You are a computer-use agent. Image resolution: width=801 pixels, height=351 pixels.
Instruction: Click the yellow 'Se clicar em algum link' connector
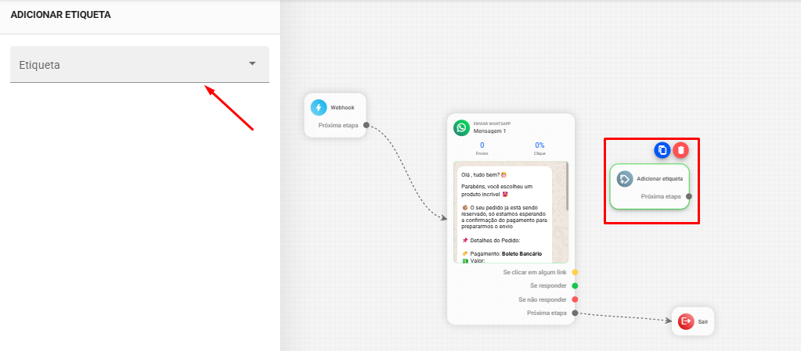575,272
